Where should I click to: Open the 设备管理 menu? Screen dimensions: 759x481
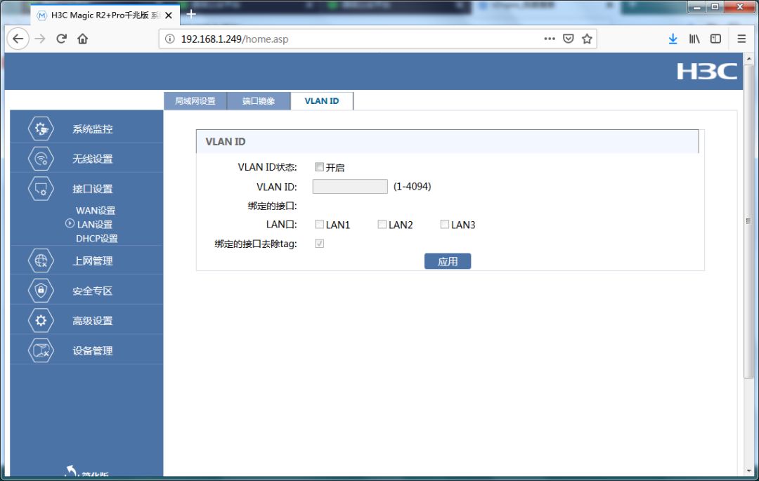[x=93, y=351]
